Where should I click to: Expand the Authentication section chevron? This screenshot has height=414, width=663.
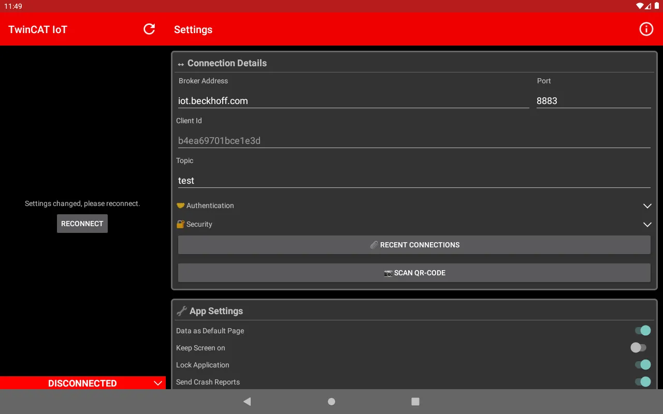point(647,206)
